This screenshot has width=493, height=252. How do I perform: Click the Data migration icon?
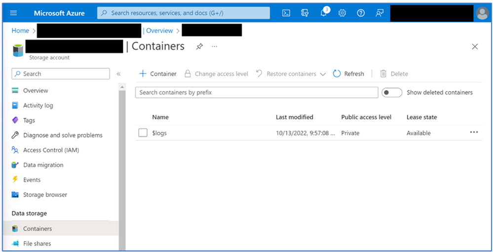click(15, 165)
